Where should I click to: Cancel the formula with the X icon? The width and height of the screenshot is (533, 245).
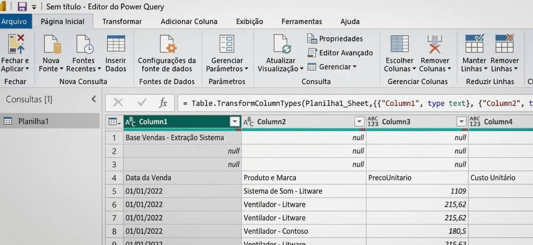pos(118,103)
